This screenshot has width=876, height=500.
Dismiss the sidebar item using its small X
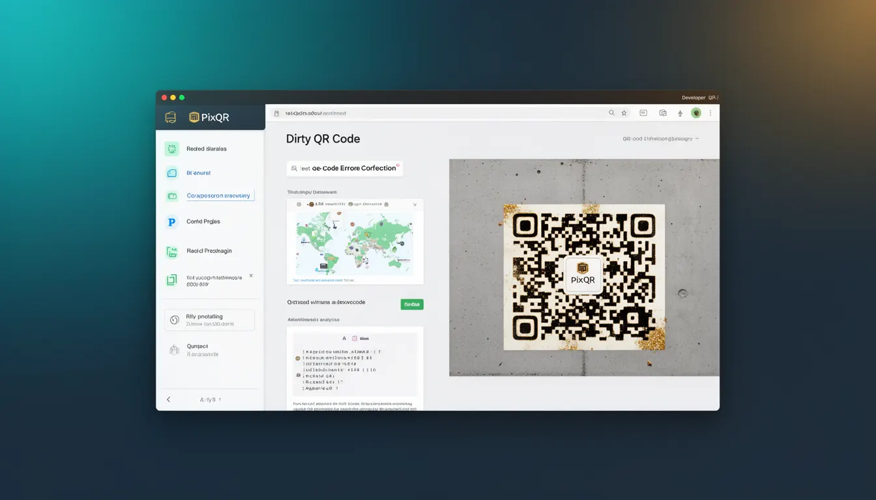click(x=251, y=276)
